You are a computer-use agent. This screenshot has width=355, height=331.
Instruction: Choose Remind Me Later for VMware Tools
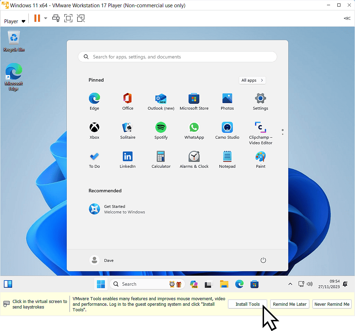290,304
